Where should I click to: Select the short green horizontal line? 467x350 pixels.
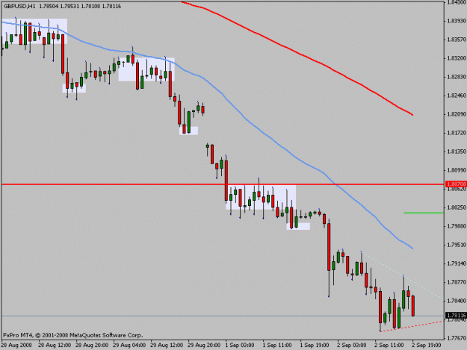click(x=424, y=213)
